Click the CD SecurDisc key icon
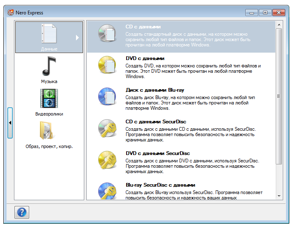The width and height of the screenshot is (293, 229). click(107, 128)
